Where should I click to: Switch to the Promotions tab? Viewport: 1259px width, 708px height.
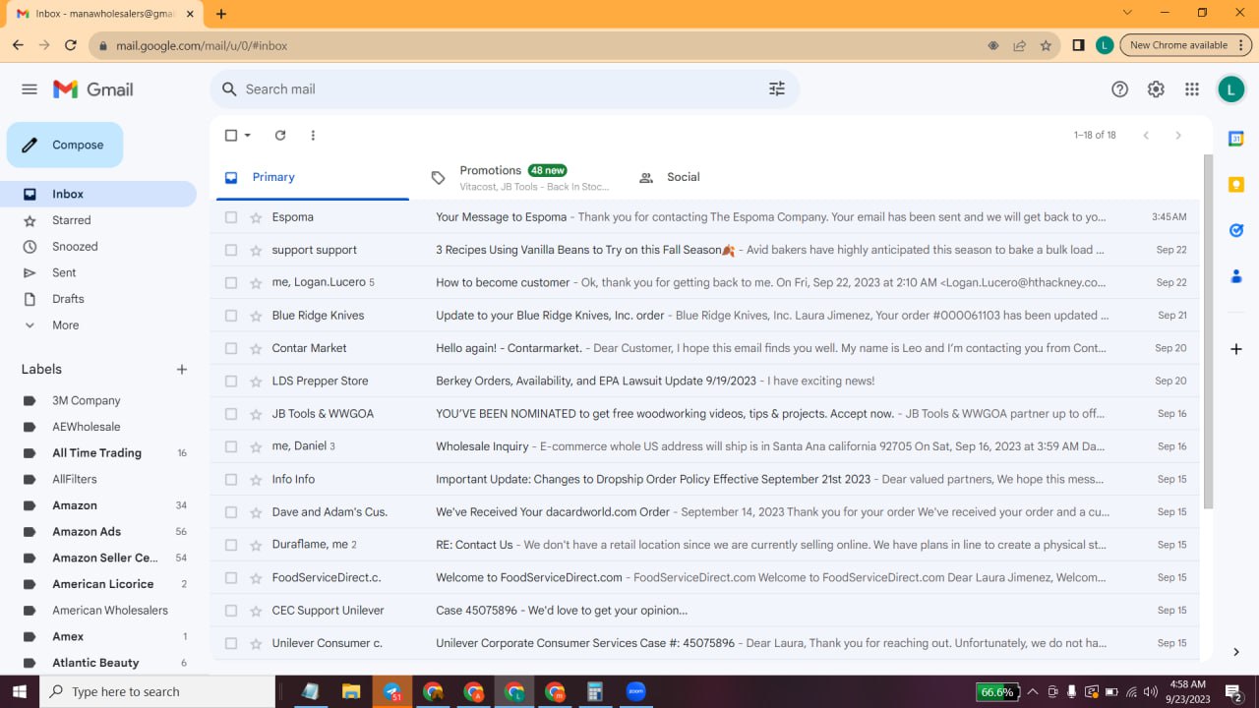(519, 178)
